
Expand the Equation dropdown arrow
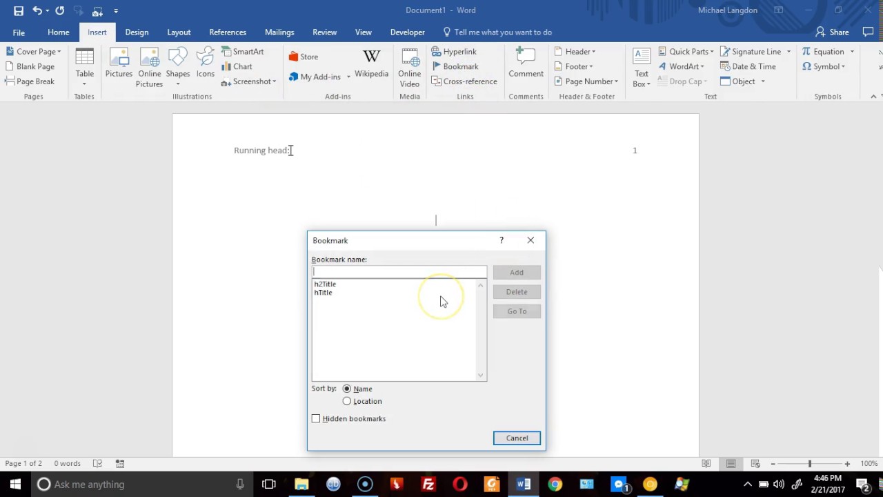pos(852,52)
